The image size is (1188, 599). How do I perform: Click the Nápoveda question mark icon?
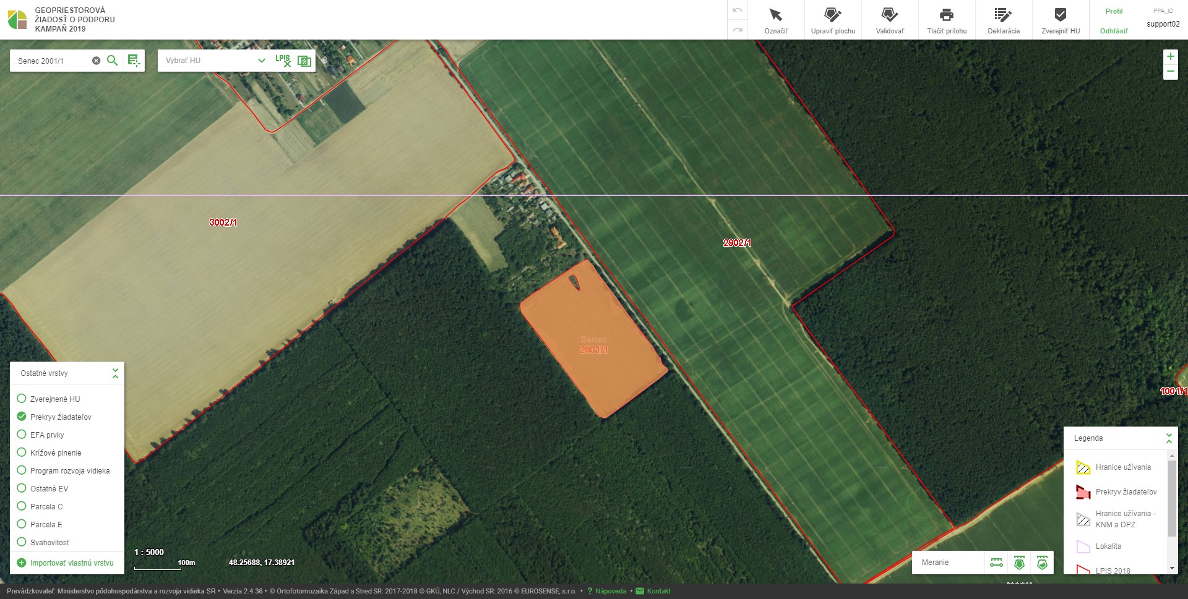pos(590,591)
